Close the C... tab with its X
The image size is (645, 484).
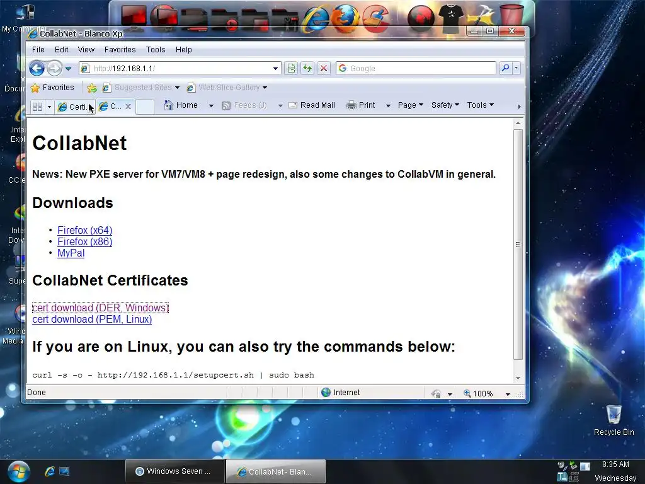128,107
